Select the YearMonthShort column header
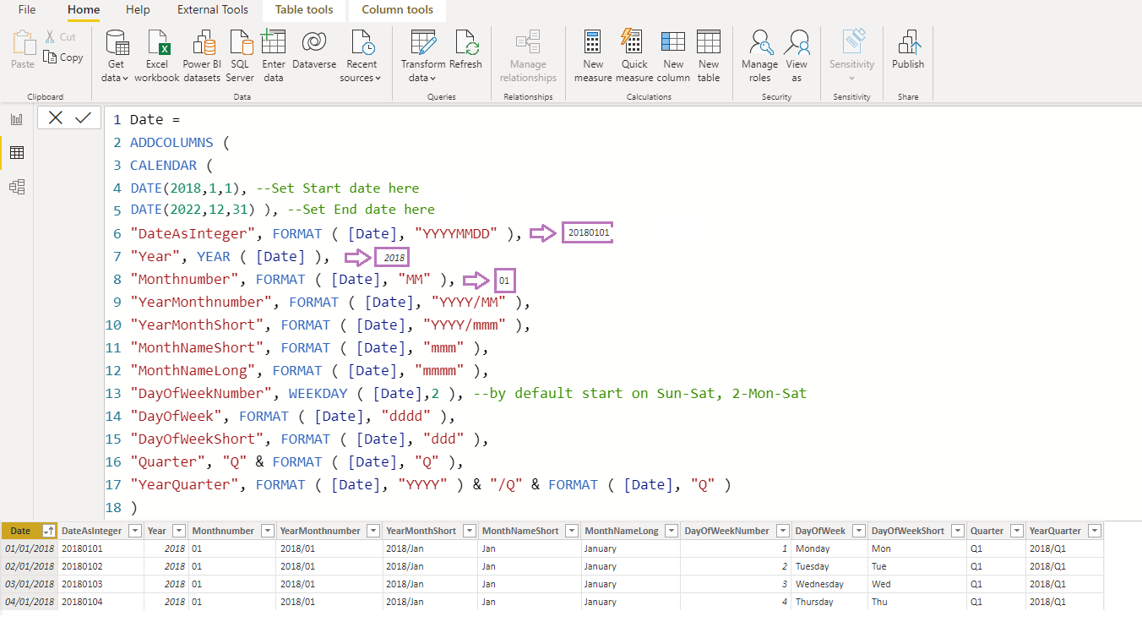 coord(430,531)
